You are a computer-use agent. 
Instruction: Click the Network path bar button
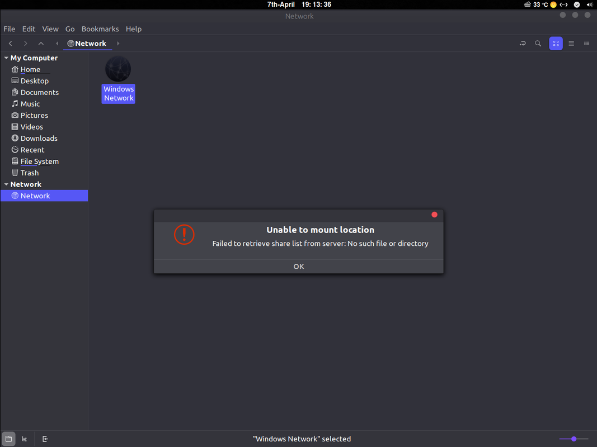point(88,44)
